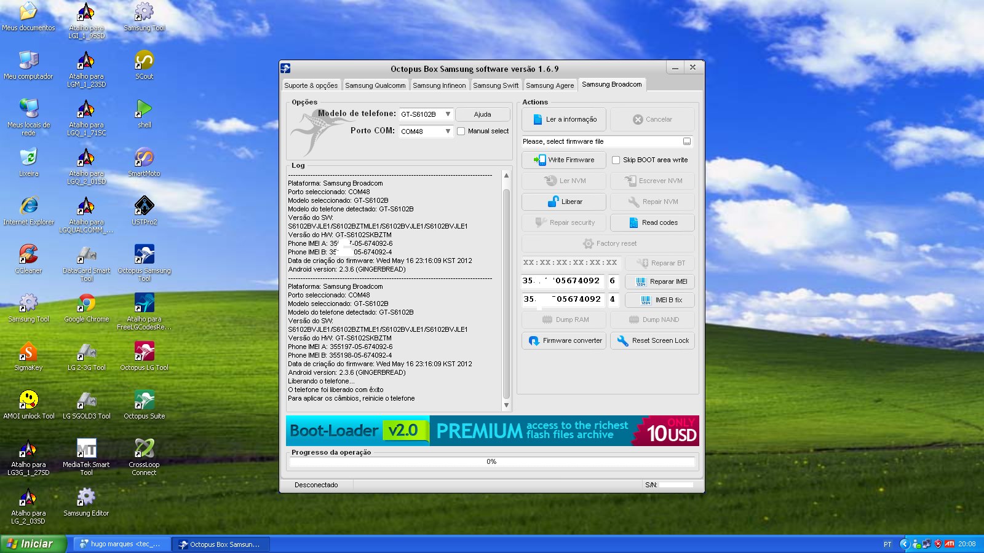The height and width of the screenshot is (553, 984).
Task: Switch to the Suporte & opções tab
Action: click(x=311, y=85)
